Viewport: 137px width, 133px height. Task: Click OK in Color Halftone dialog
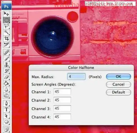[x=118, y=77]
